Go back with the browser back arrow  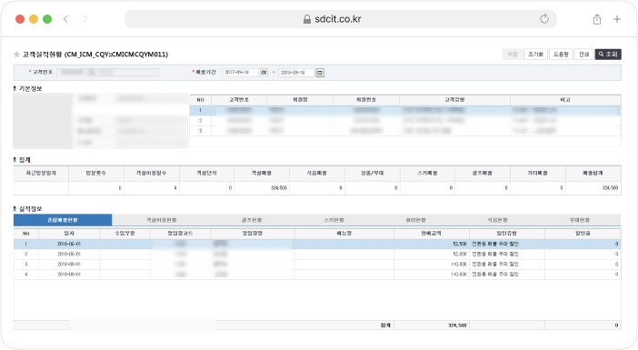65,19
